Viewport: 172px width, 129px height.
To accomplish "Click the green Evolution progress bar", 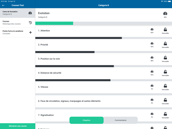I will coord(54,23).
